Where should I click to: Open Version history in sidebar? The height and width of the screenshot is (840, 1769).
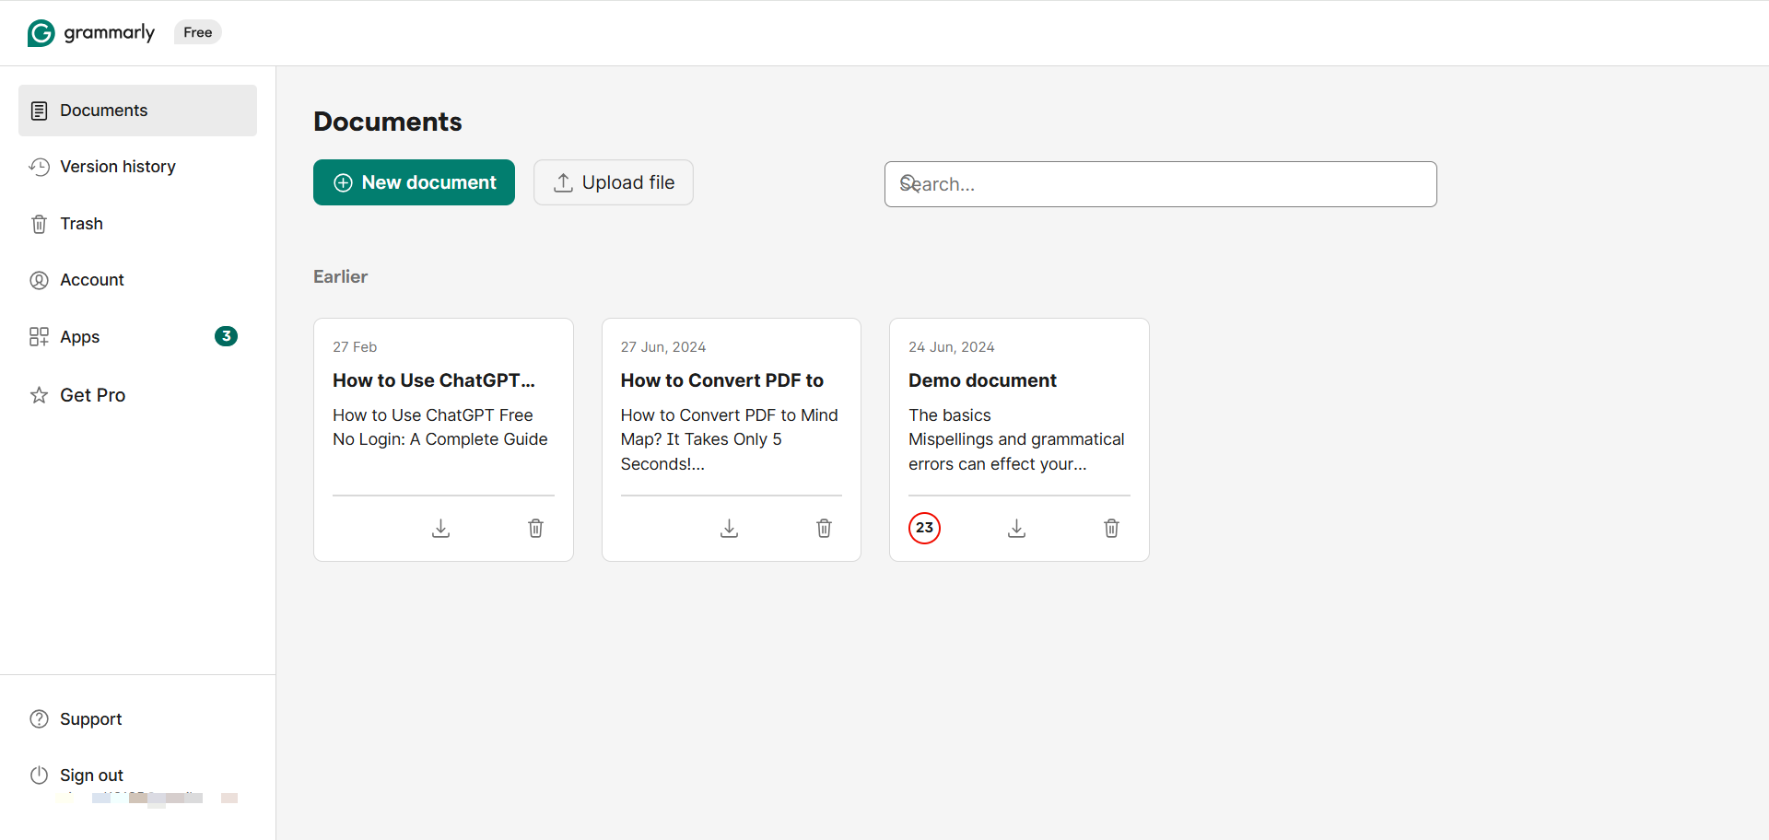click(117, 167)
